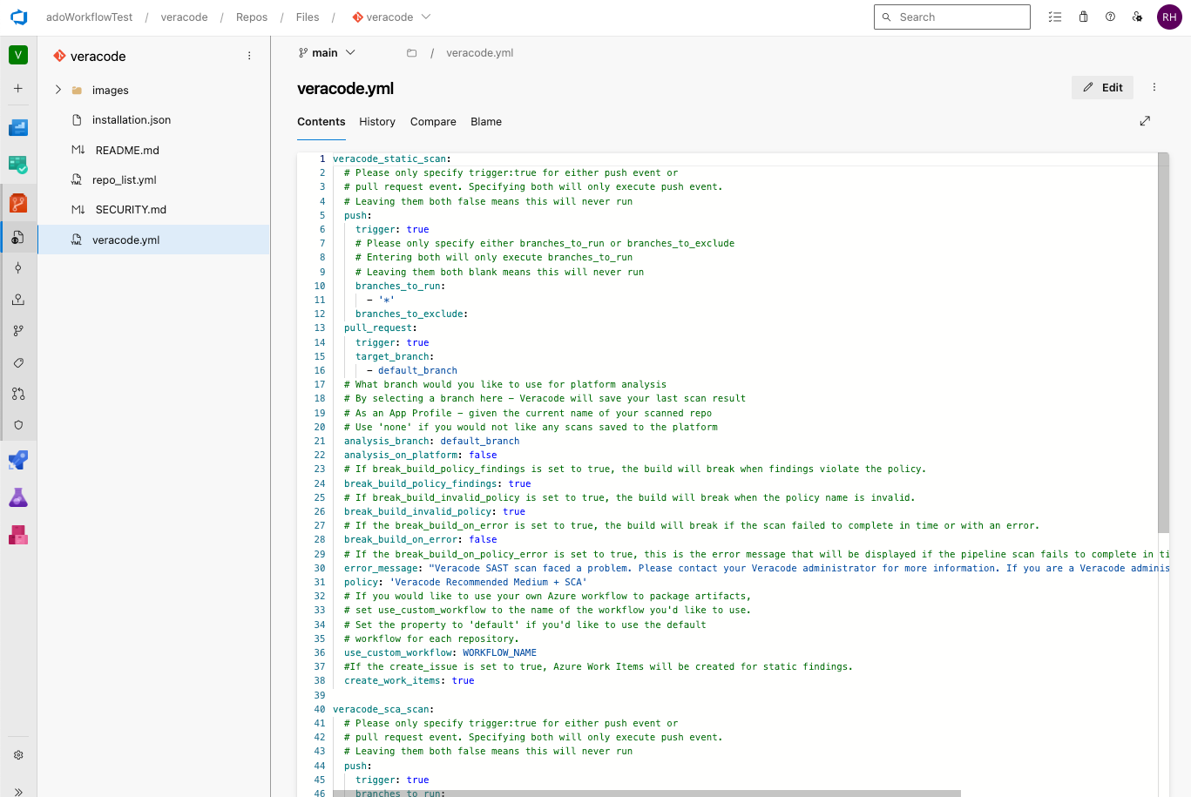This screenshot has width=1191, height=797.
Task: Click the Edit button
Action: [1102, 87]
